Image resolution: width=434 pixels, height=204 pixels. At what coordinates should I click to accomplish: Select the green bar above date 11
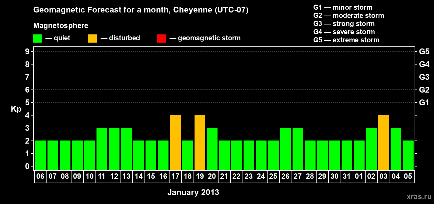click(x=102, y=149)
